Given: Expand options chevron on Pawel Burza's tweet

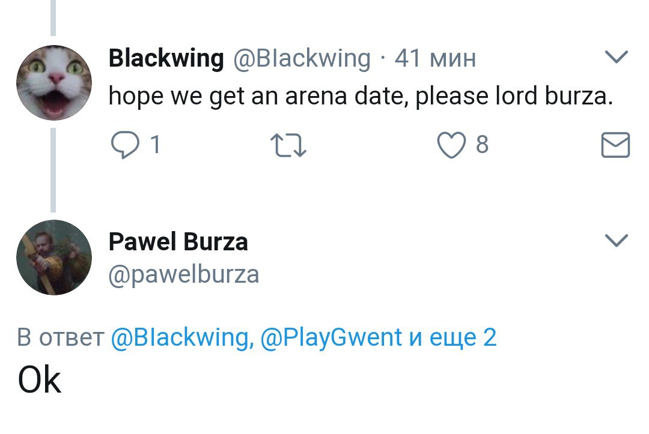Looking at the screenshot, I should [615, 241].
